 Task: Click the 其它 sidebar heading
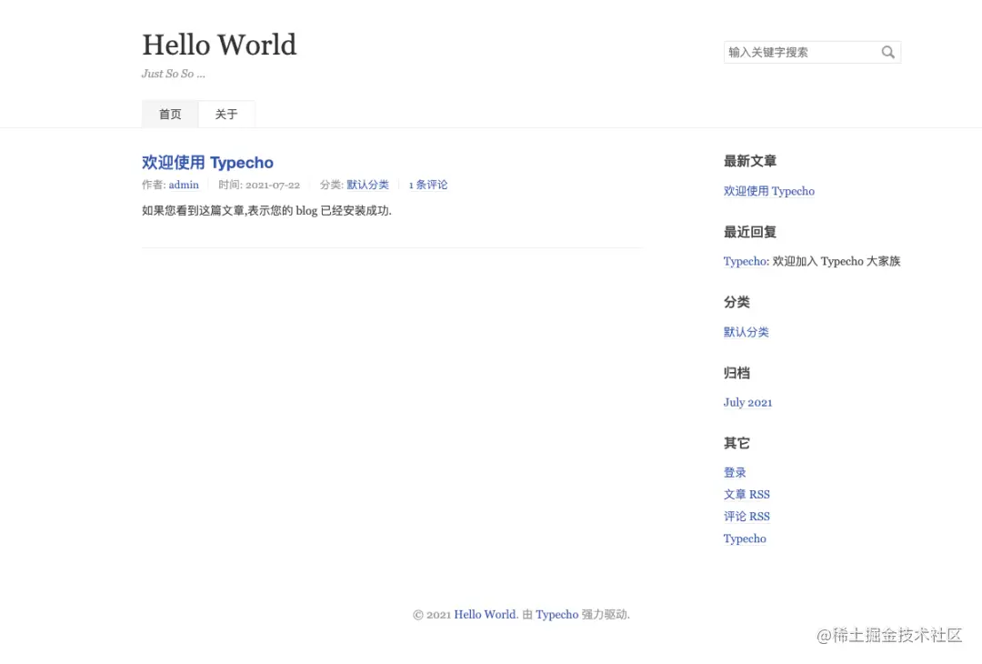coord(736,443)
